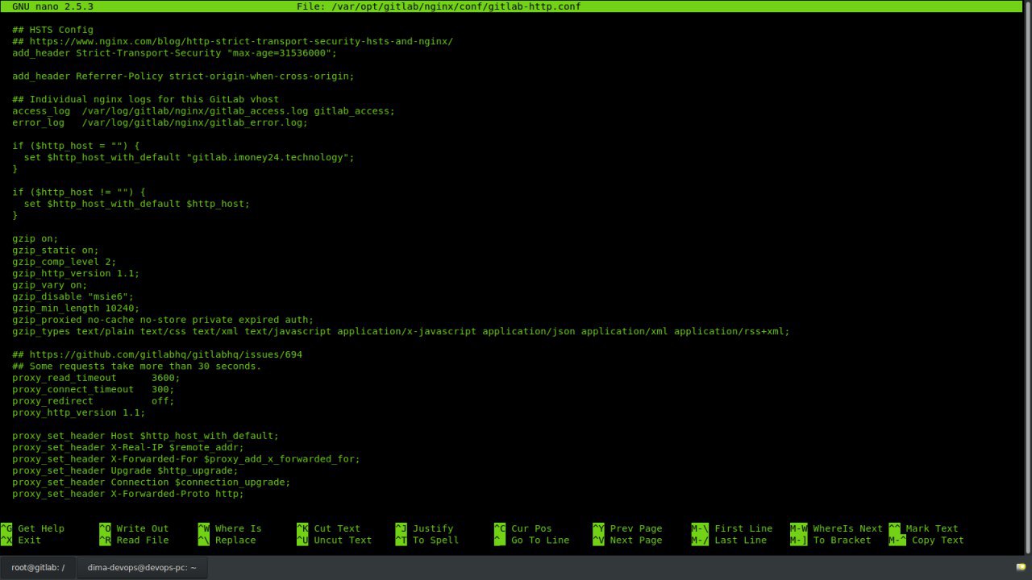This screenshot has height=580, width=1032.
Task: Click the 'gzip_vary on;' line
Action: (50, 285)
